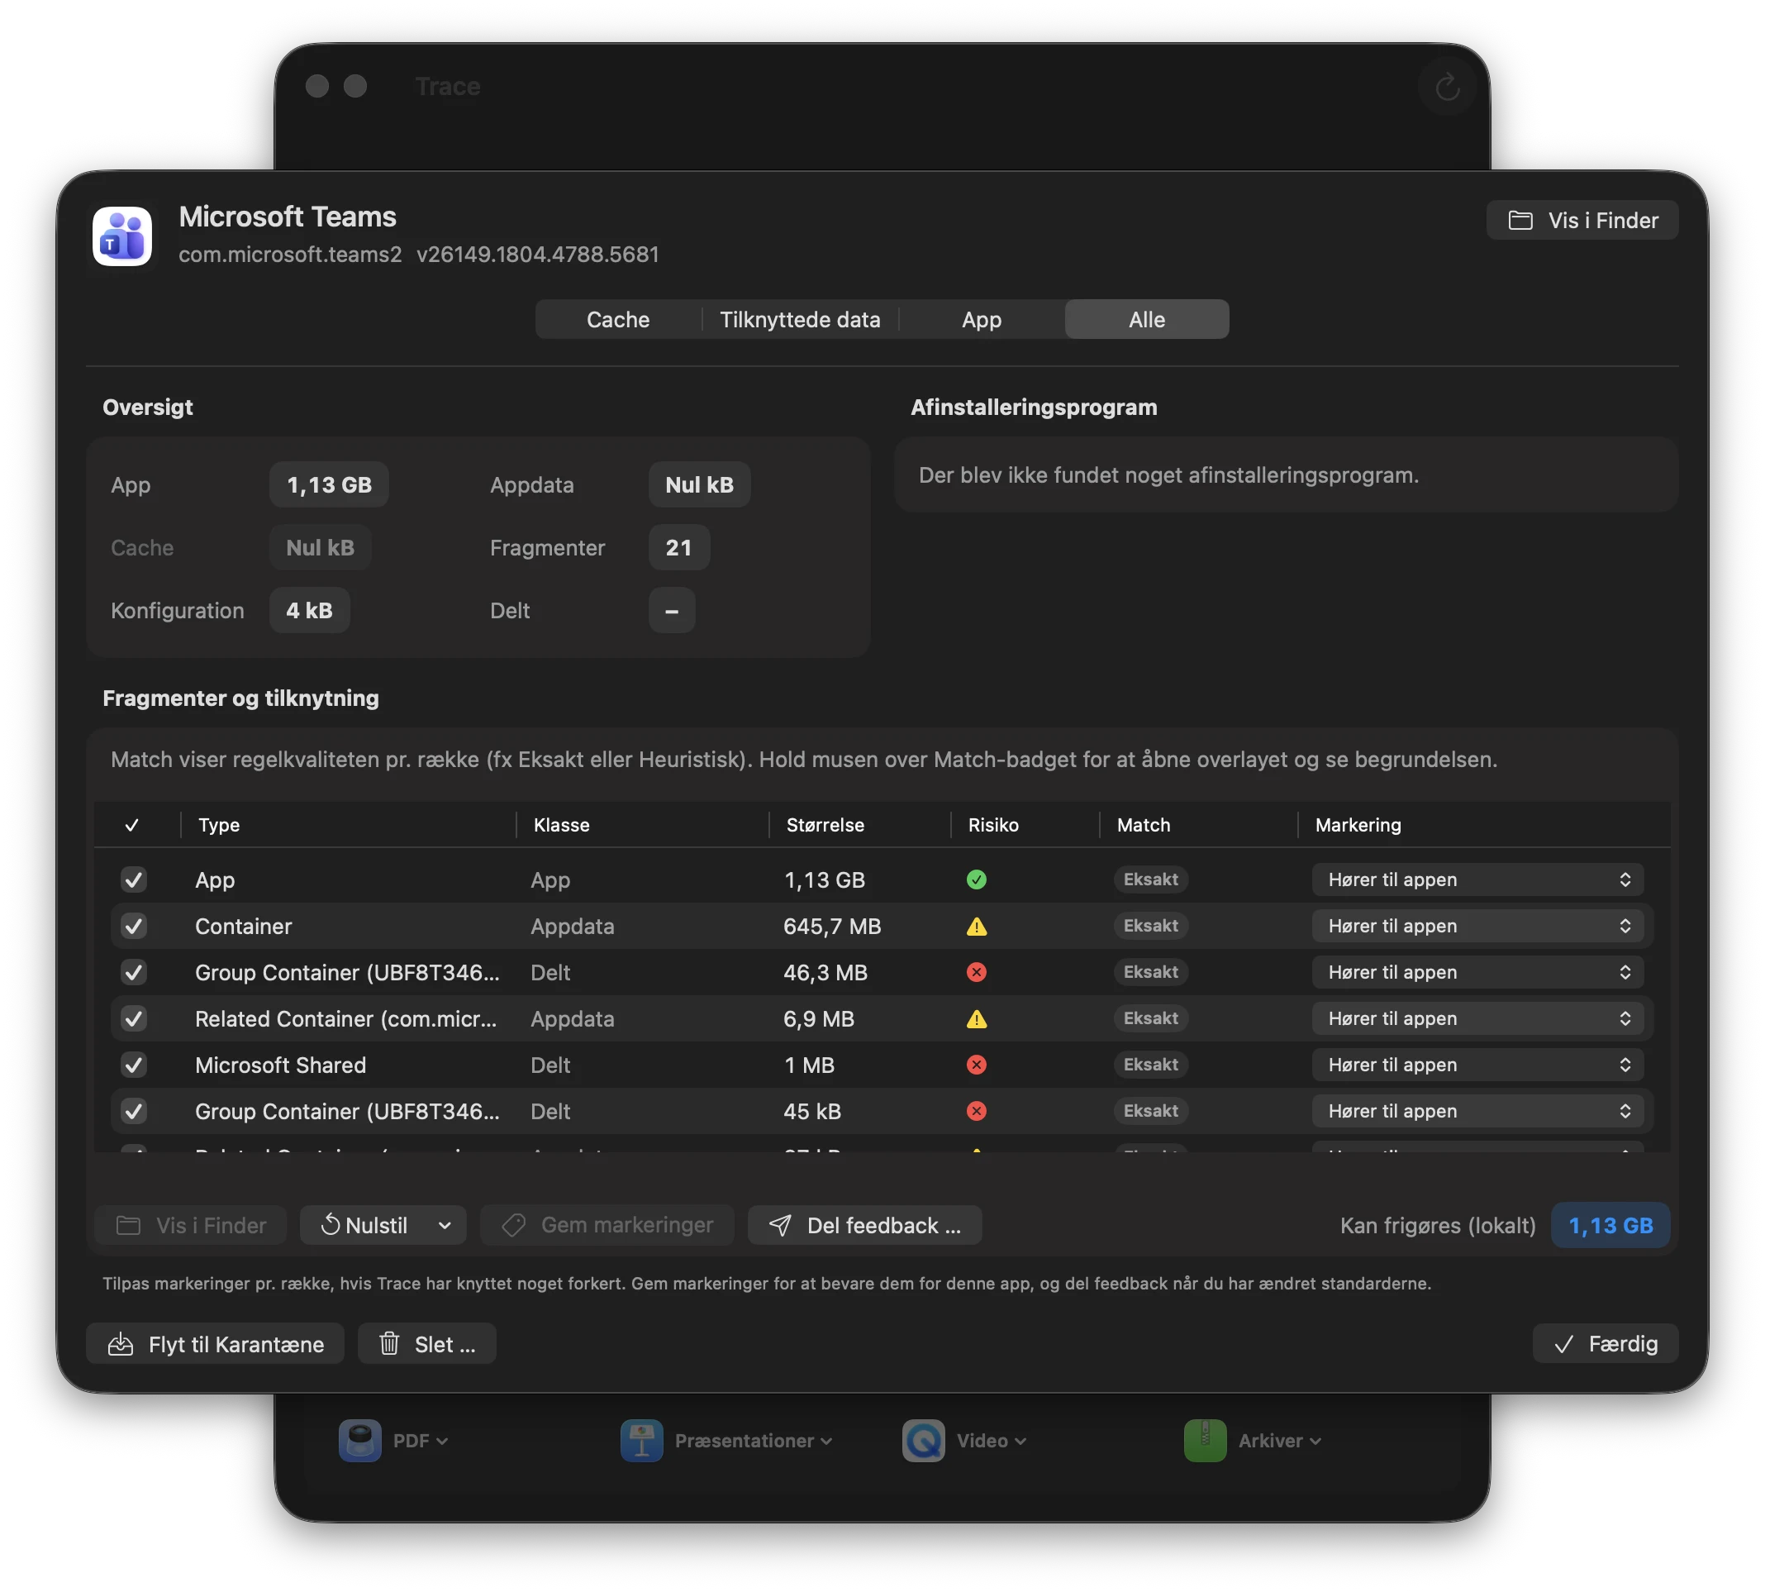Click the 1,13 GB Kan frigøres value badge
The width and height of the screenshot is (1765, 1592).
click(x=1610, y=1226)
